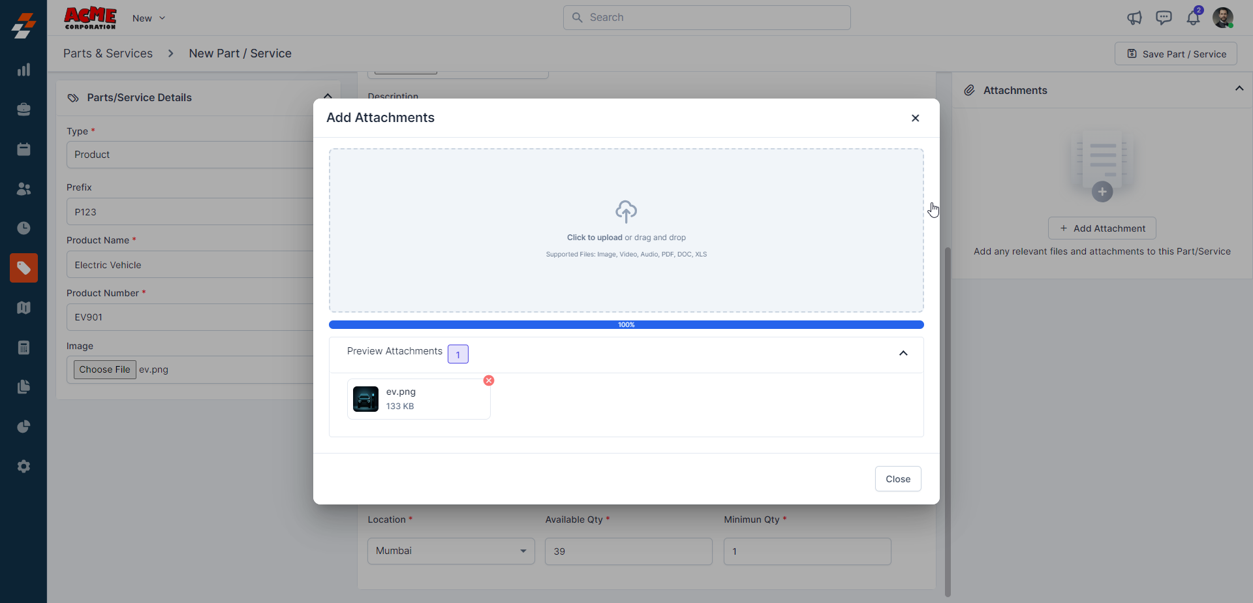Click the attachments count badge 1

tap(458, 354)
